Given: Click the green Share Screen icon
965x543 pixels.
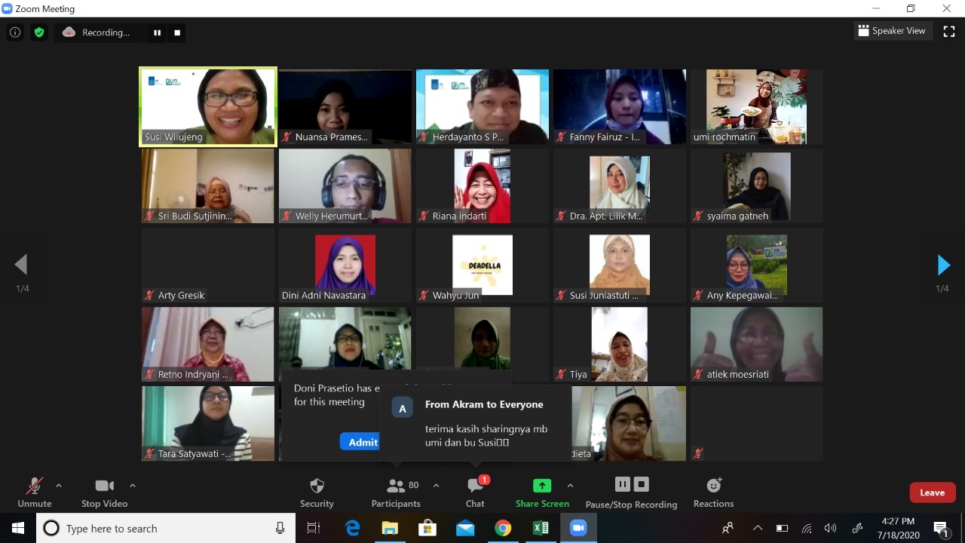Looking at the screenshot, I should point(542,486).
